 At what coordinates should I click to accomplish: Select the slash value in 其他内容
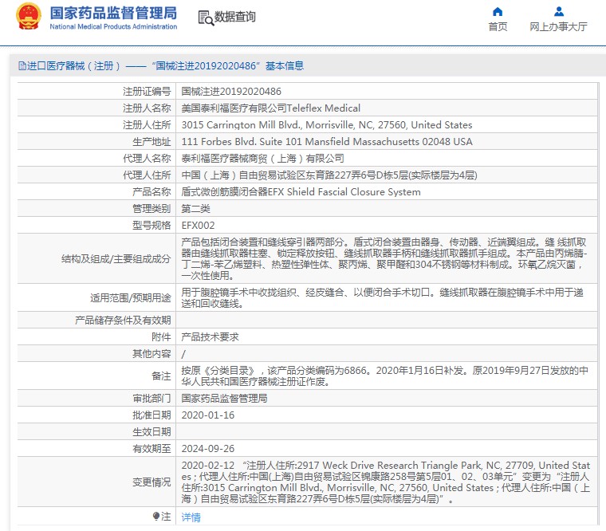click(183, 354)
